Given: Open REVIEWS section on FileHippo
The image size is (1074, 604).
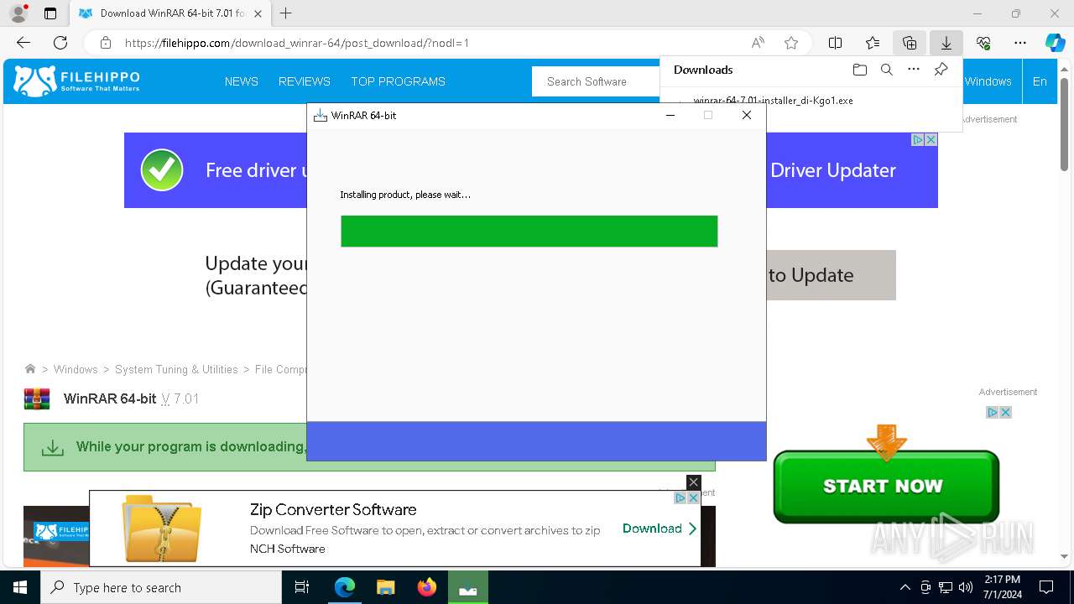Looking at the screenshot, I should 305,81.
